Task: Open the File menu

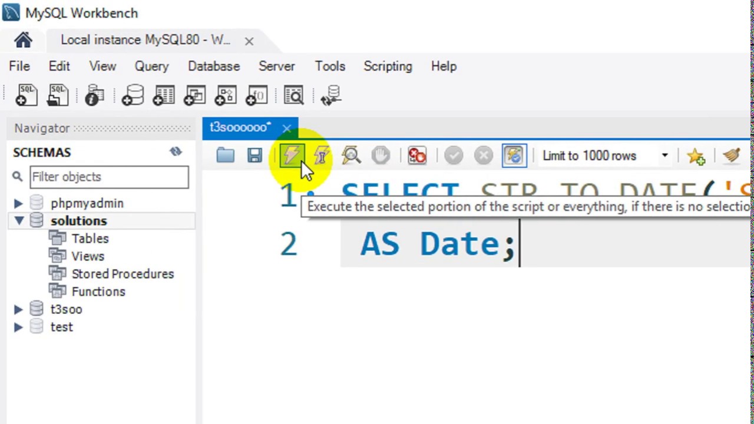Action: [19, 66]
